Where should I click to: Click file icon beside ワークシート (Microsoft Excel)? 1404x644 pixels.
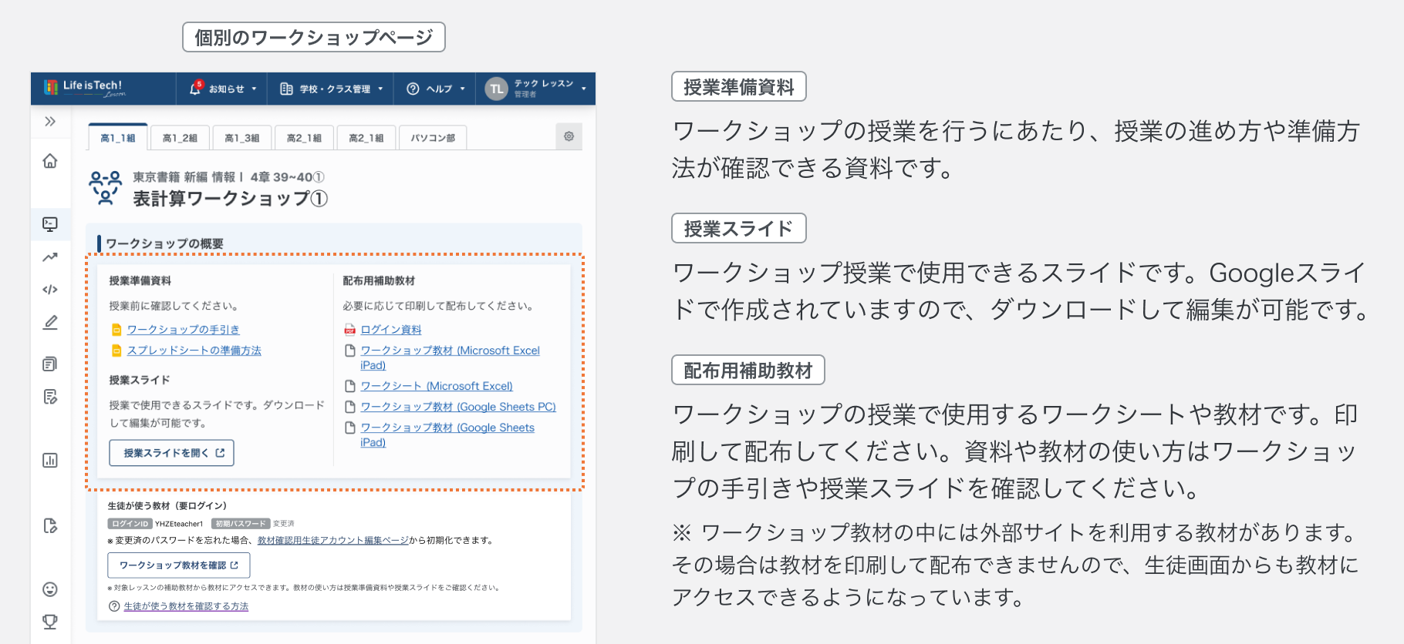point(349,386)
